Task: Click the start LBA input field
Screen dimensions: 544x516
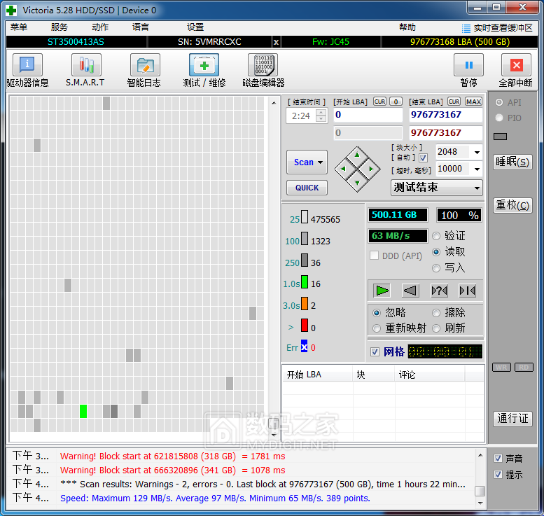Action: tap(368, 115)
